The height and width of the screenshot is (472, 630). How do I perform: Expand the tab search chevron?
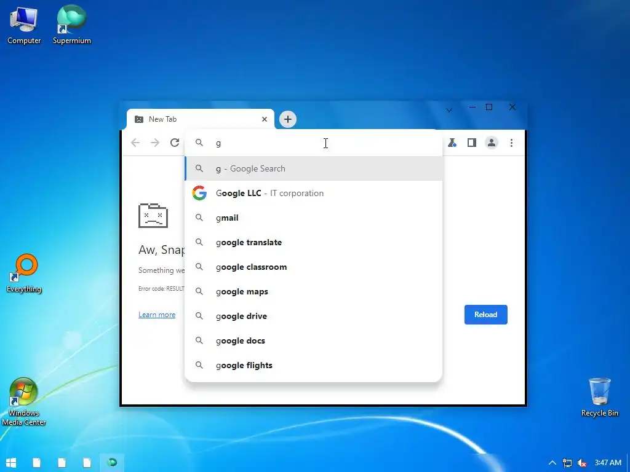tap(449, 109)
